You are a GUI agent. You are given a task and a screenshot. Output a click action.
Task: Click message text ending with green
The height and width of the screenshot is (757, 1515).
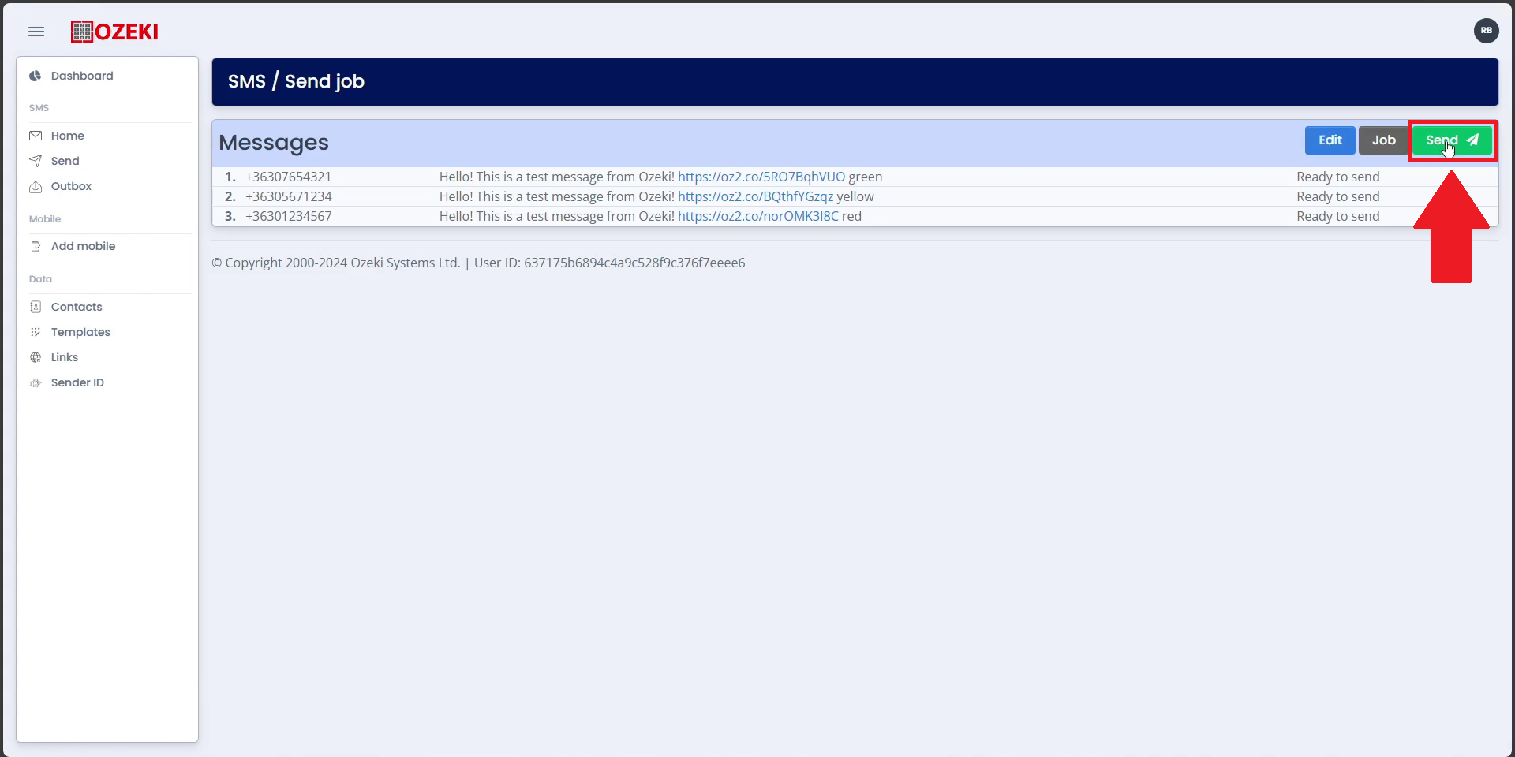pyautogui.click(x=660, y=177)
